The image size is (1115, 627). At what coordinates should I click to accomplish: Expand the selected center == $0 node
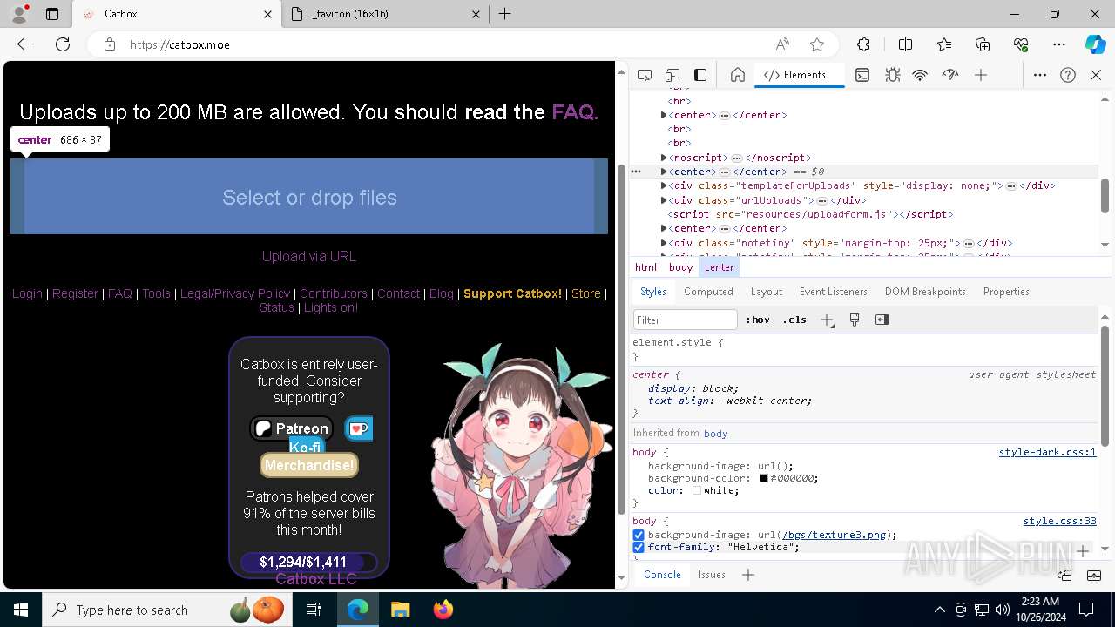664,172
